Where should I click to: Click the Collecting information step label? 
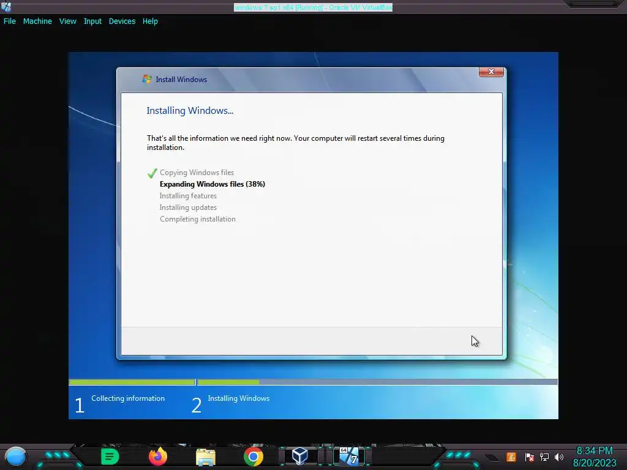[x=128, y=398]
